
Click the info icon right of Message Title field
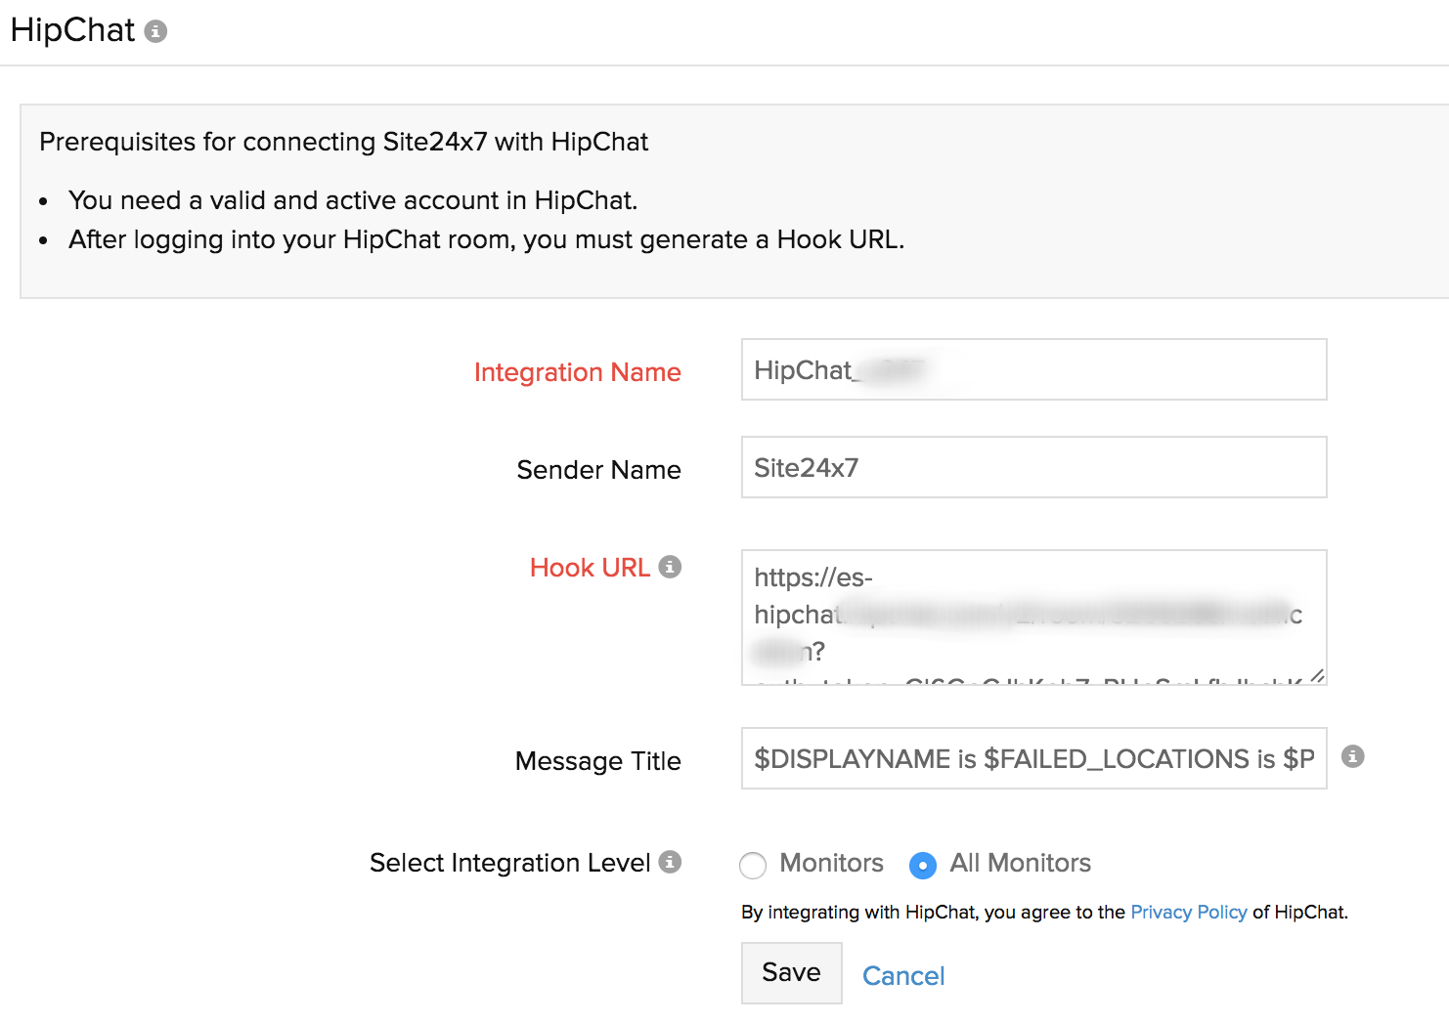[1352, 756]
